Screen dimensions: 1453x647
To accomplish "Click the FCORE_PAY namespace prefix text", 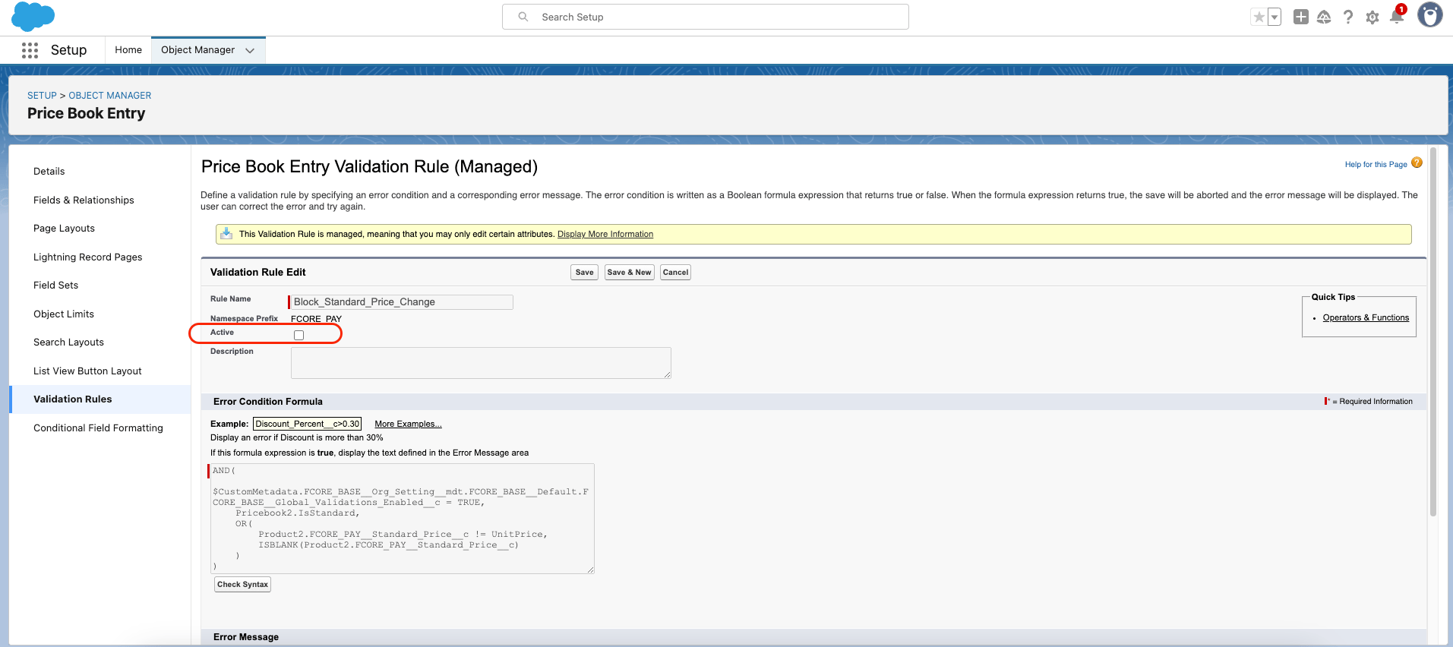I will point(316,319).
